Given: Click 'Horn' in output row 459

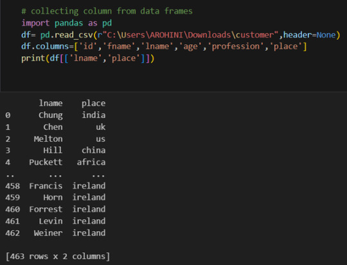Looking at the screenshot, I should [53, 198].
